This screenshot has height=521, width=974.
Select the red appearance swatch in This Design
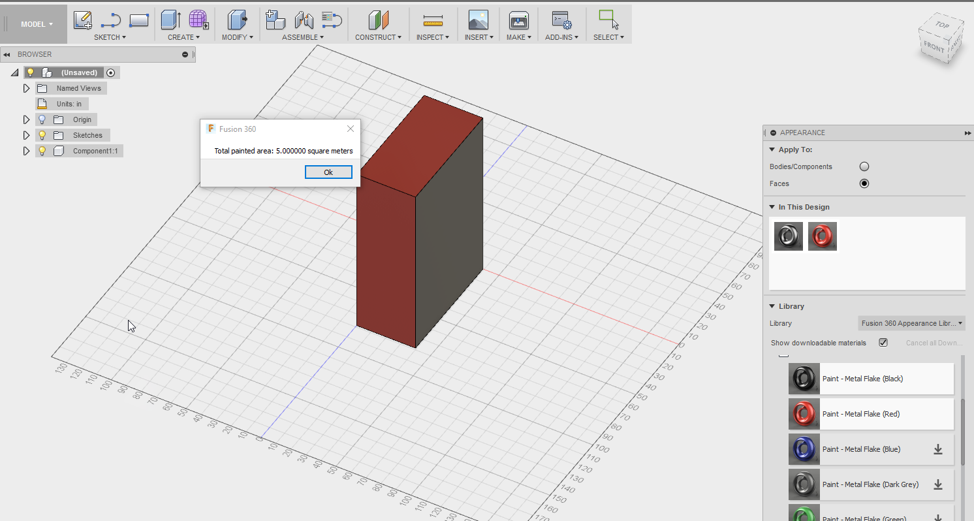coord(822,236)
